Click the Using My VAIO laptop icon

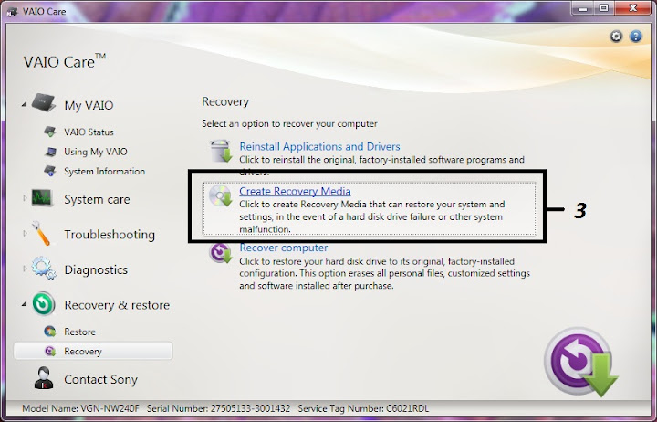50,152
